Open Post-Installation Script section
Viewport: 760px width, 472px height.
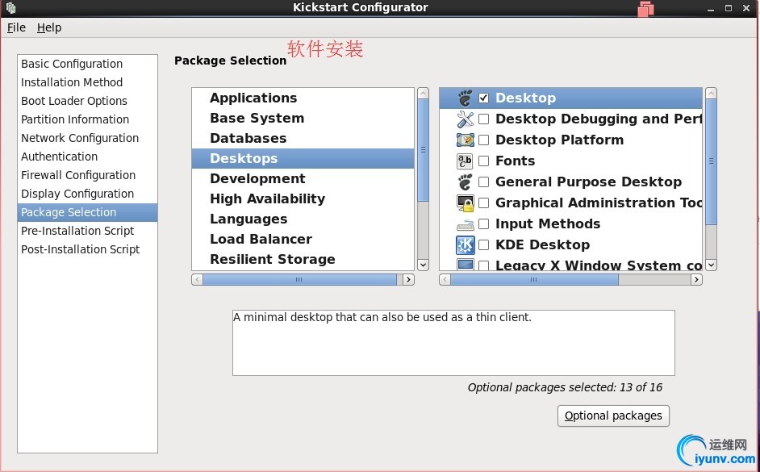pyautogui.click(x=87, y=249)
